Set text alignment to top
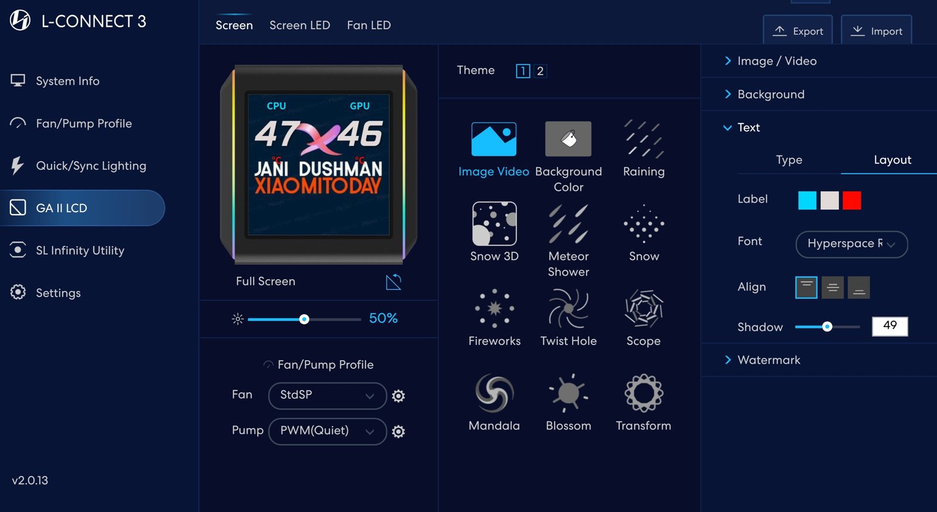This screenshot has width=937, height=512. (x=806, y=287)
